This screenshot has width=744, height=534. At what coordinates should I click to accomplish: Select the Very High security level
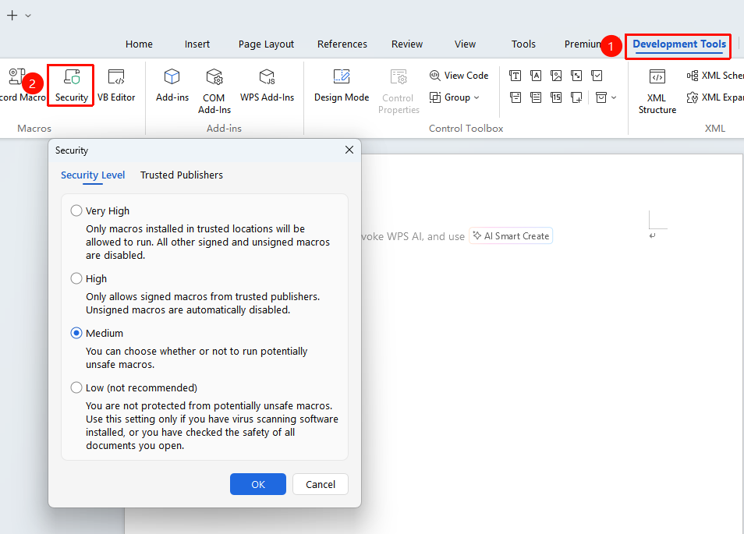(76, 210)
